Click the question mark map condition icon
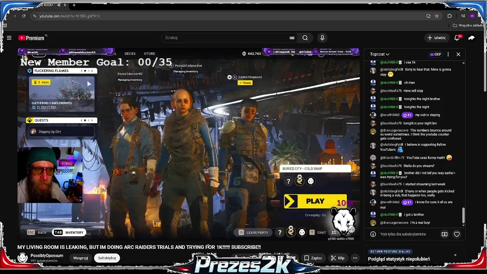Image resolution: width=487 pixels, height=274 pixels. [x=288, y=181]
